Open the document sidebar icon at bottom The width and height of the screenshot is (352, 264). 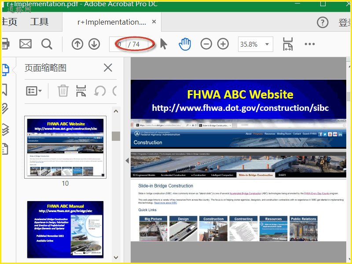5,149
